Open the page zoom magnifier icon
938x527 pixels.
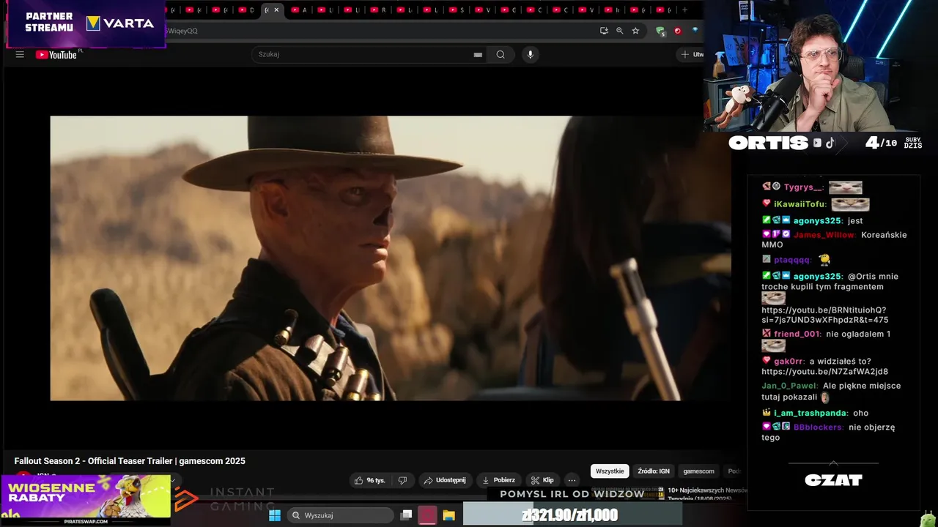tap(620, 31)
